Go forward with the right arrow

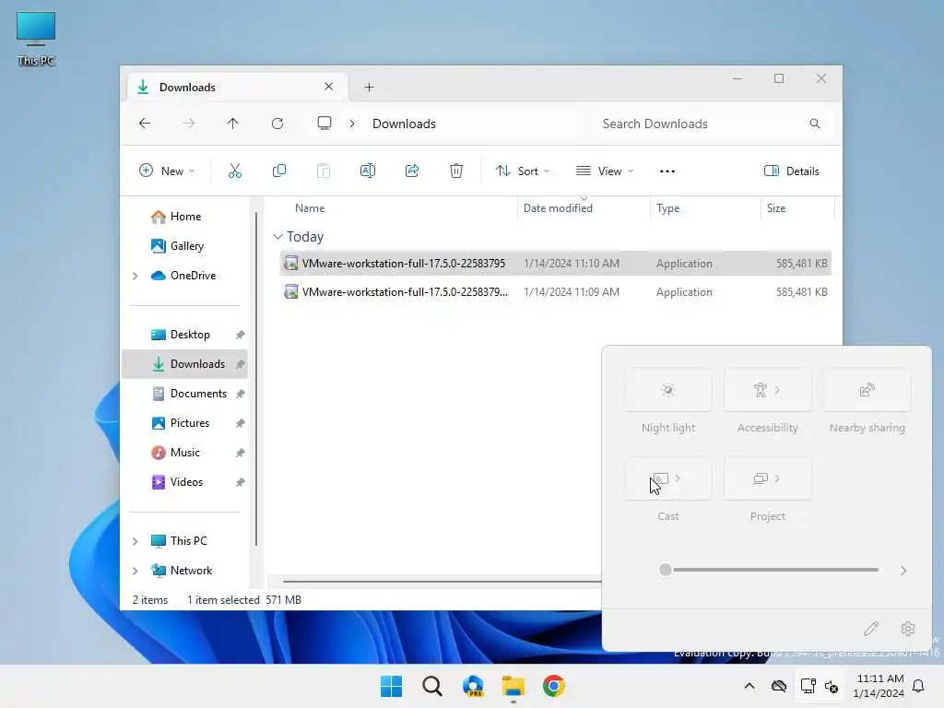188,124
